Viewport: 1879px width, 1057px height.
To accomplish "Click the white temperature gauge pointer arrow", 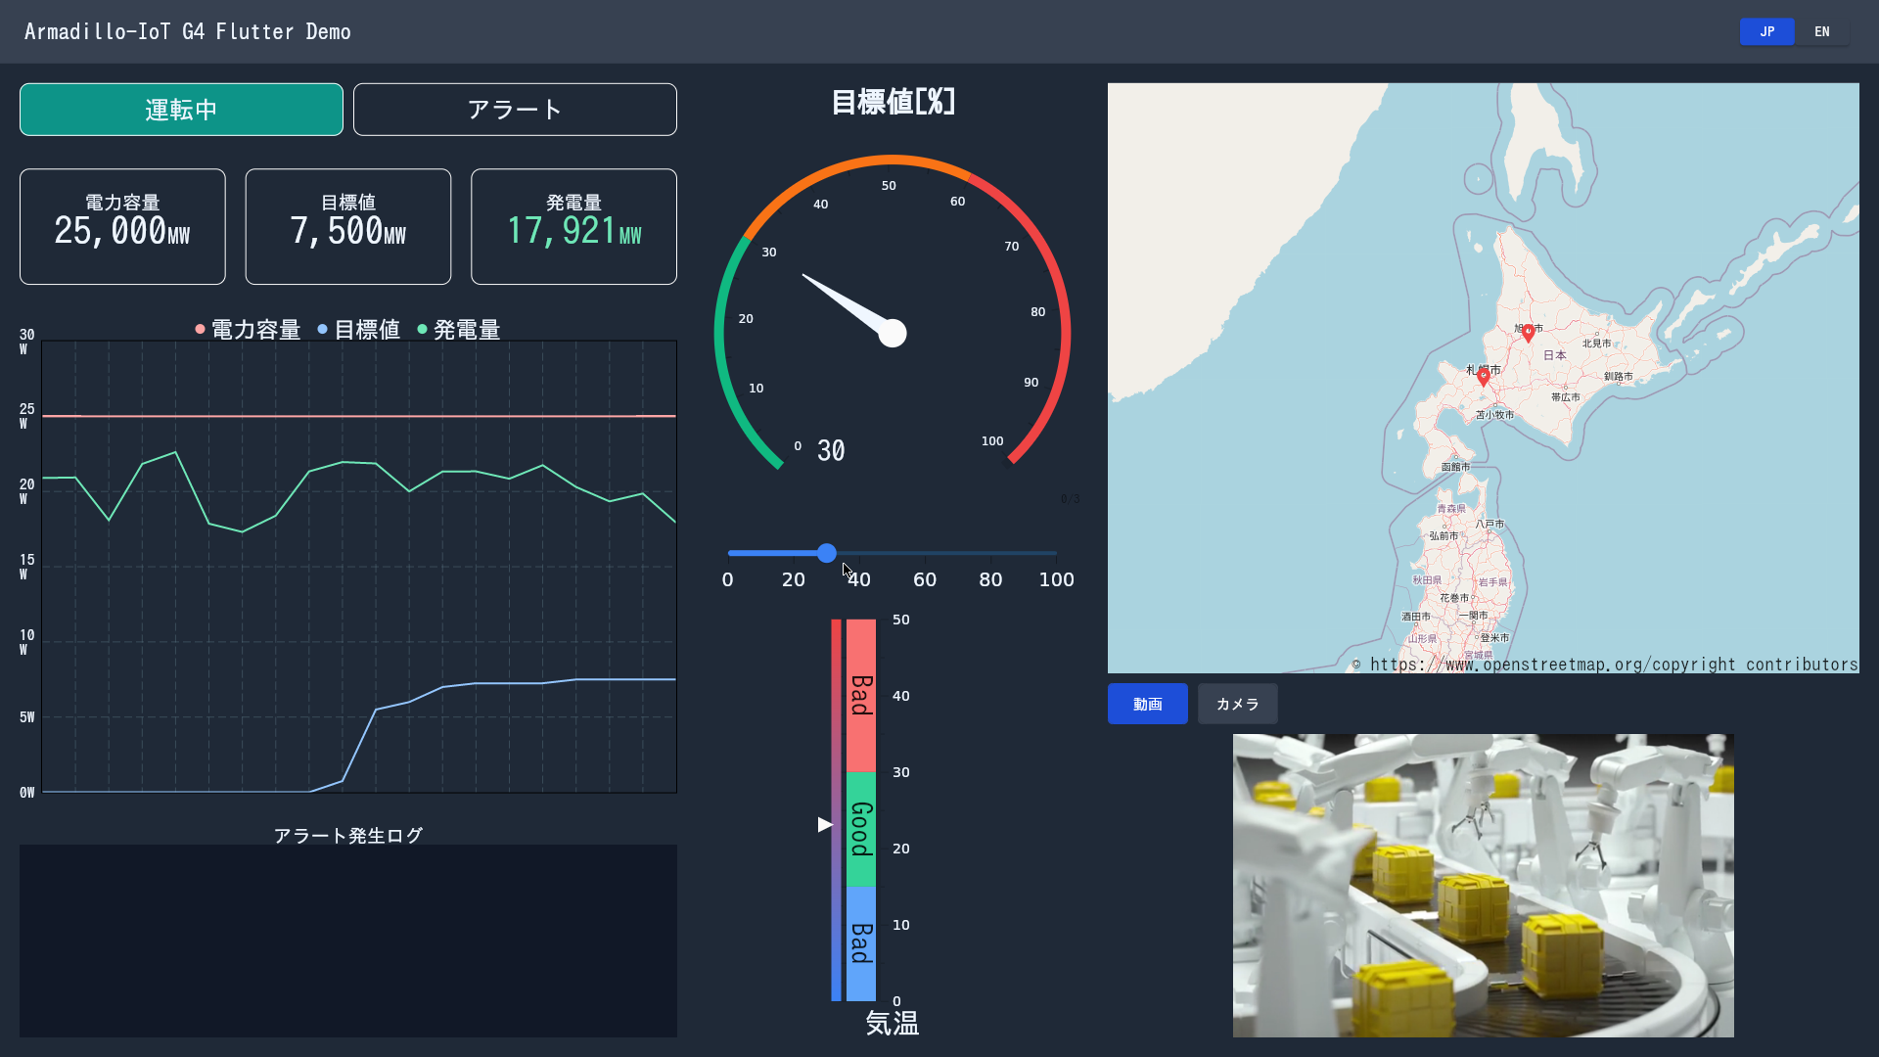I will (825, 825).
